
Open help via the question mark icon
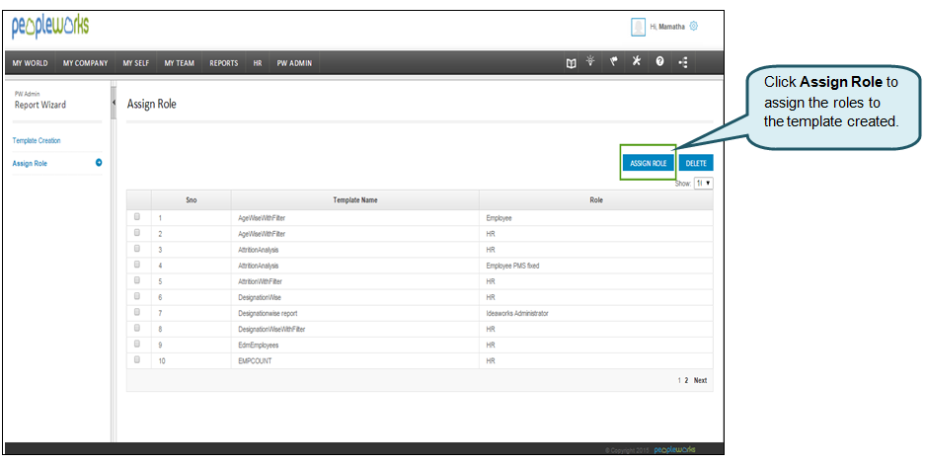click(659, 63)
